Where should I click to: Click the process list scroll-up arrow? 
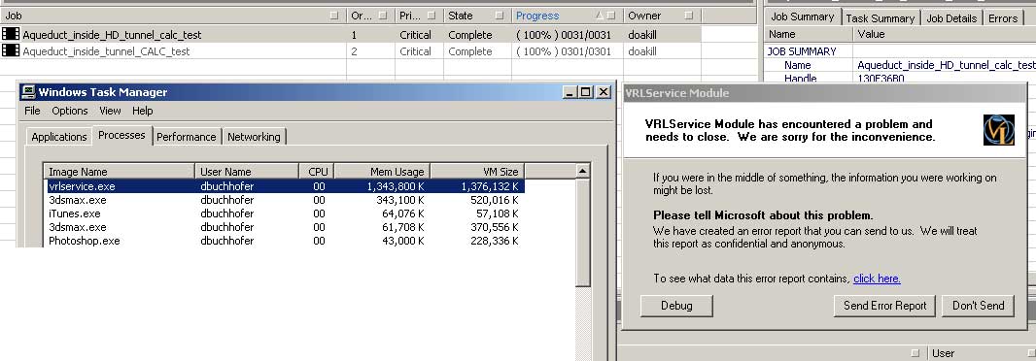[x=582, y=171]
